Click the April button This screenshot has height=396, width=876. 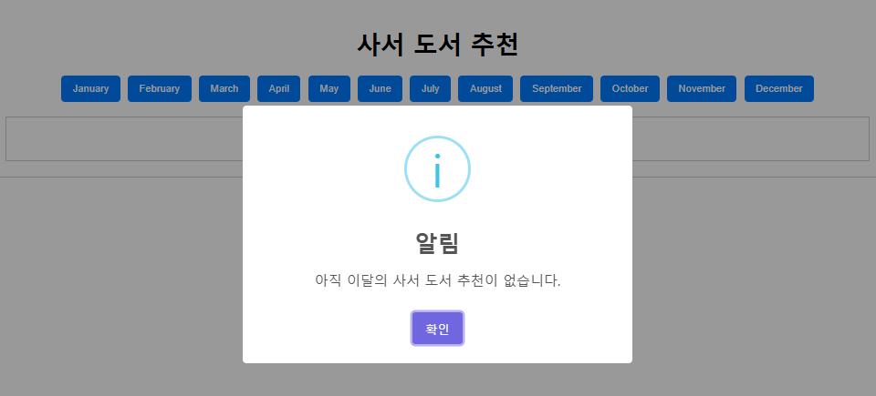click(x=279, y=88)
